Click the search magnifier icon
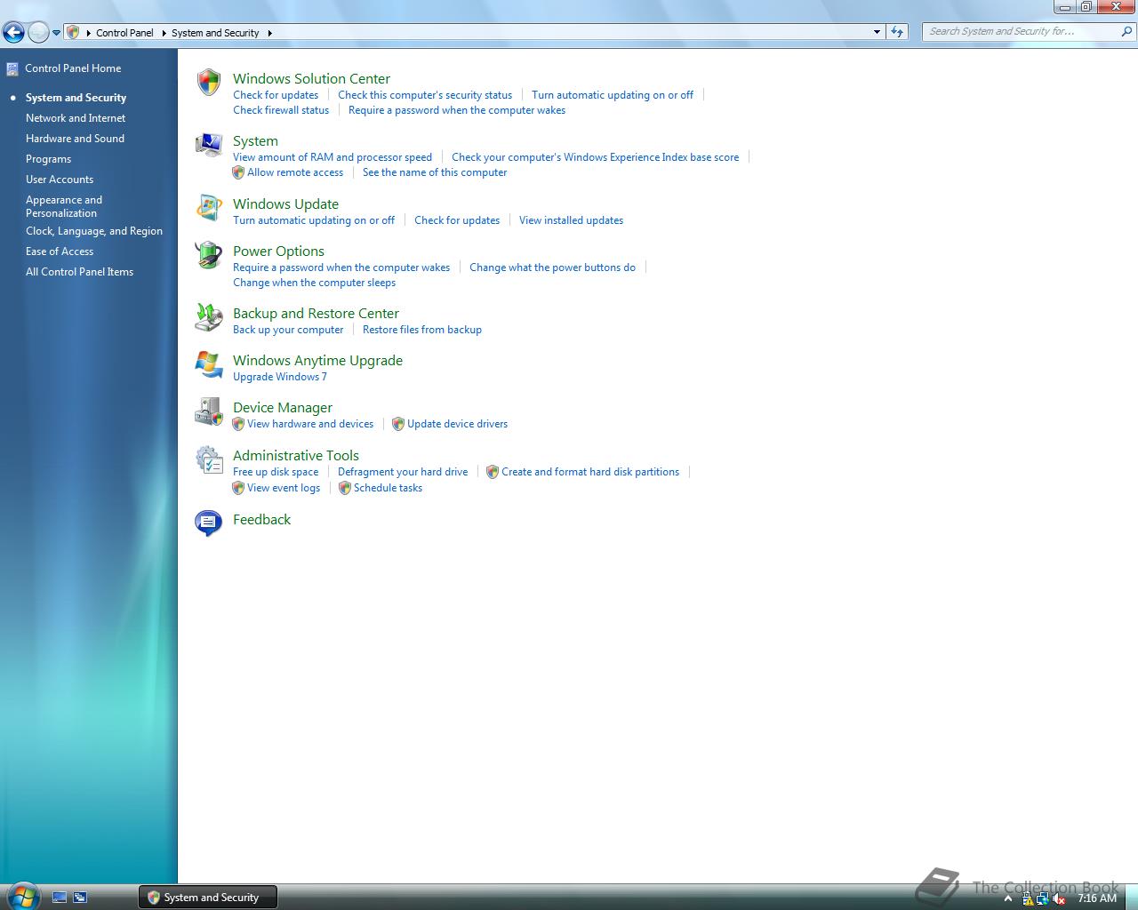 pyautogui.click(x=1127, y=31)
